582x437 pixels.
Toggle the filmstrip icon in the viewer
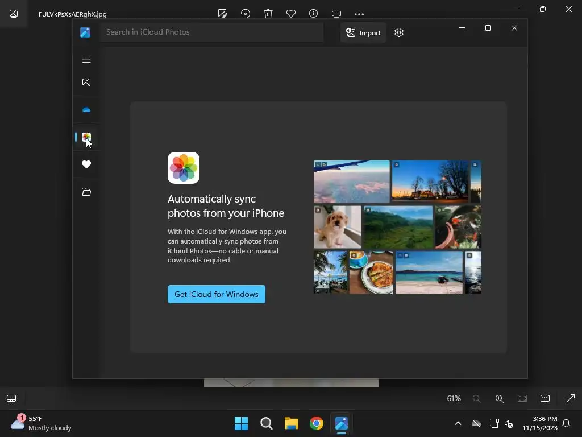(11, 399)
